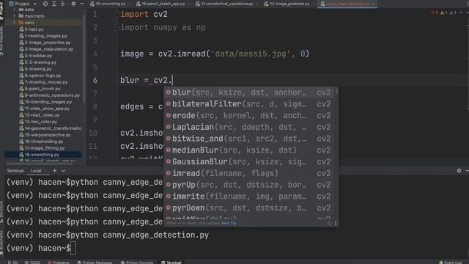Choose bitwise_and completion suggestion
469x264 pixels.
pyautogui.click(x=249, y=139)
